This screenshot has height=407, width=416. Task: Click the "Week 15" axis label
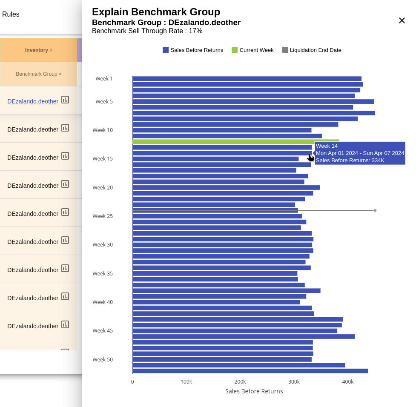[103, 159]
